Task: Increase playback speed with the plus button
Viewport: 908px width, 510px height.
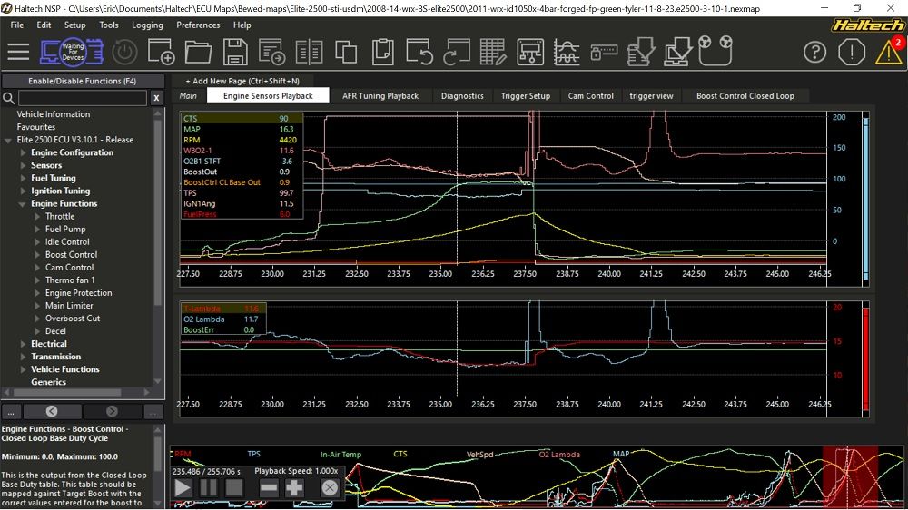Action: (x=294, y=487)
